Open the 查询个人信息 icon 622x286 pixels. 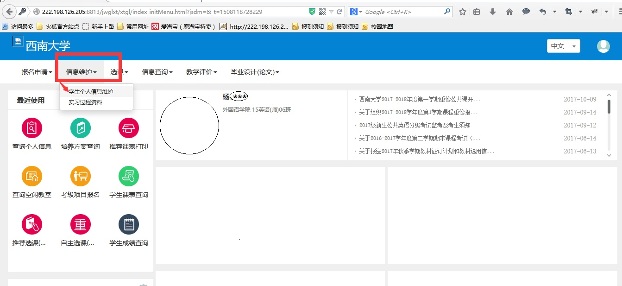[31, 128]
